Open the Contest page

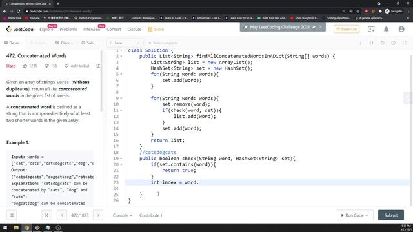(114, 29)
